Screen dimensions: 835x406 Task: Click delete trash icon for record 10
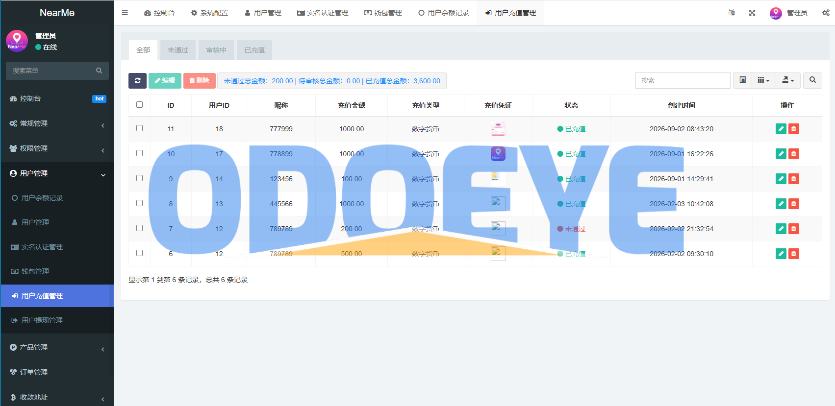point(794,154)
